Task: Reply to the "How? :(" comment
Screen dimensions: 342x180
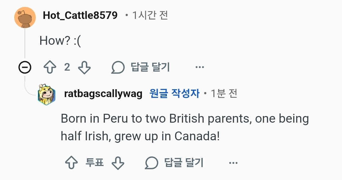Action: pyautogui.click(x=141, y=67)
